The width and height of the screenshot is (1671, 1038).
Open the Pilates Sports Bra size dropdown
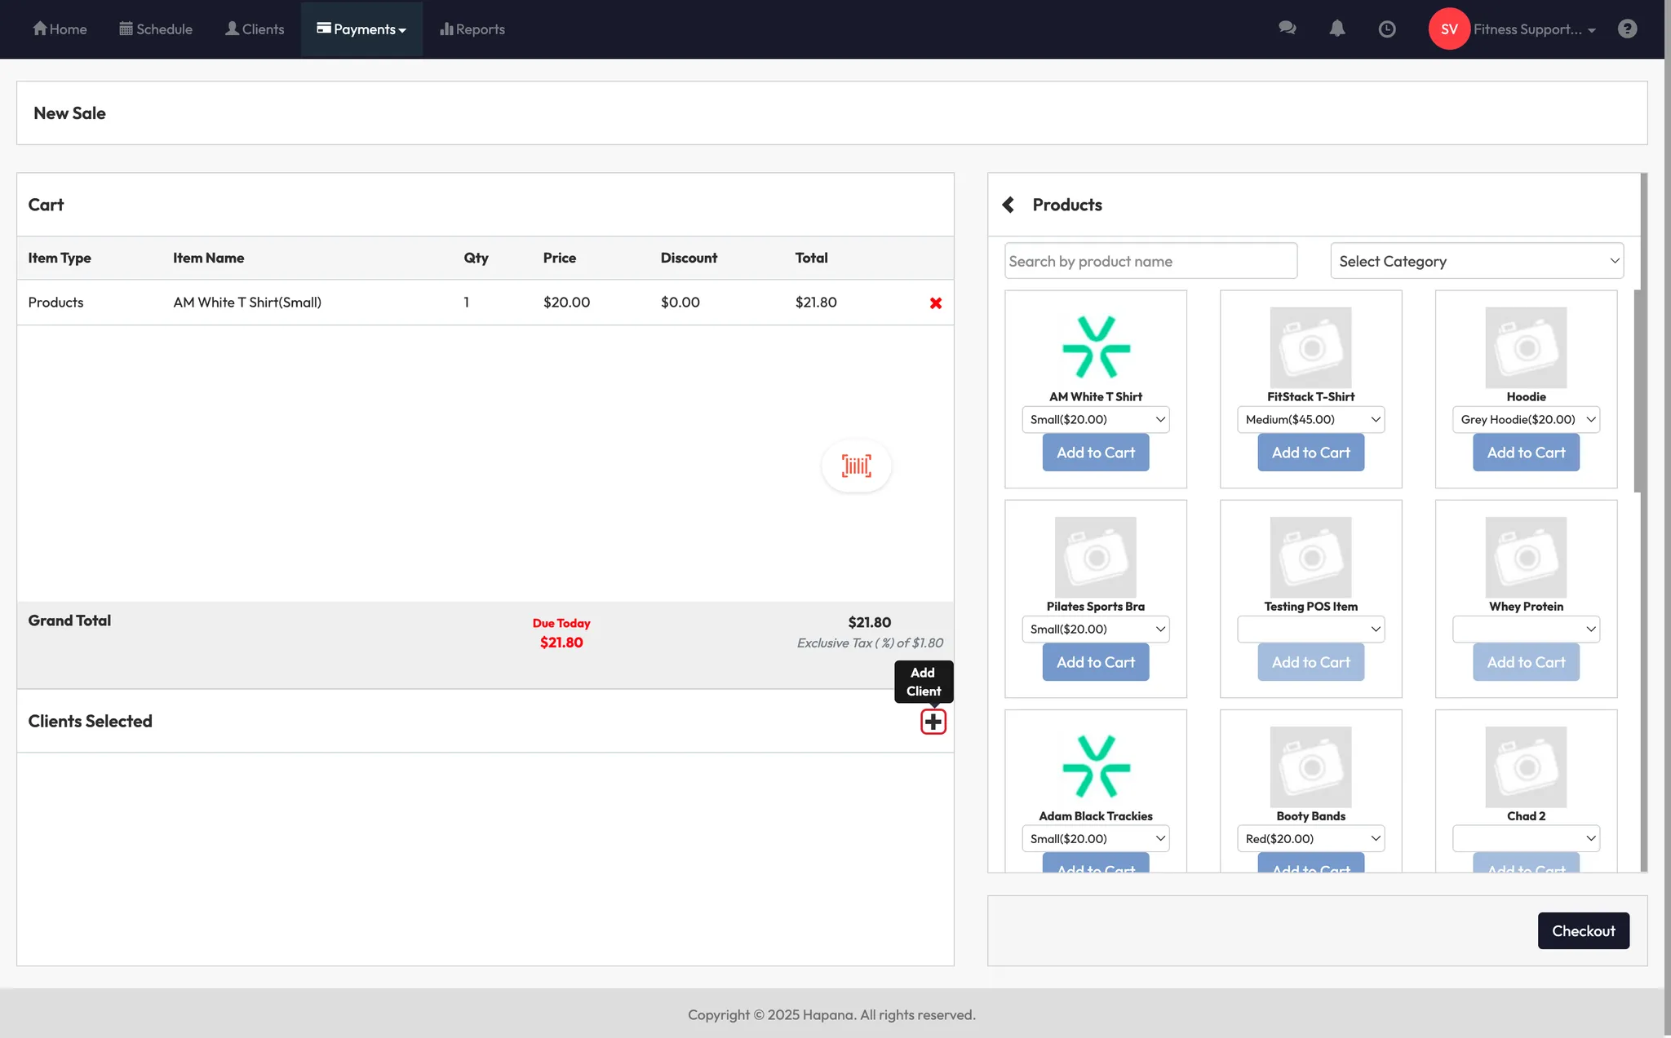click(x=1095, y=629)
